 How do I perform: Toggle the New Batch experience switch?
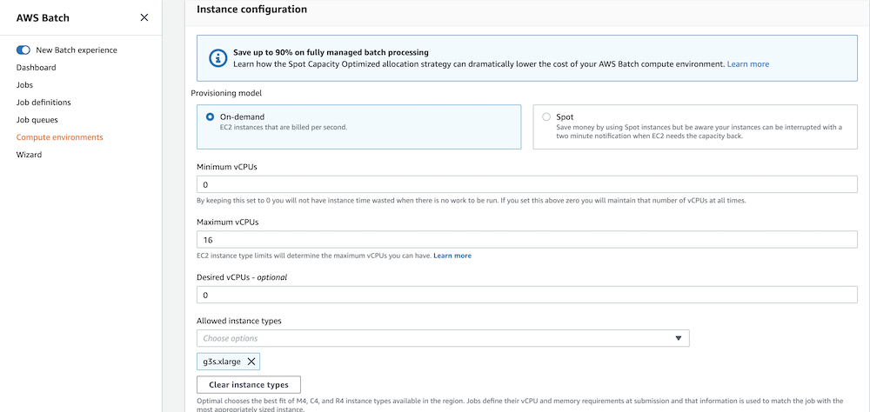click(23, 50)
